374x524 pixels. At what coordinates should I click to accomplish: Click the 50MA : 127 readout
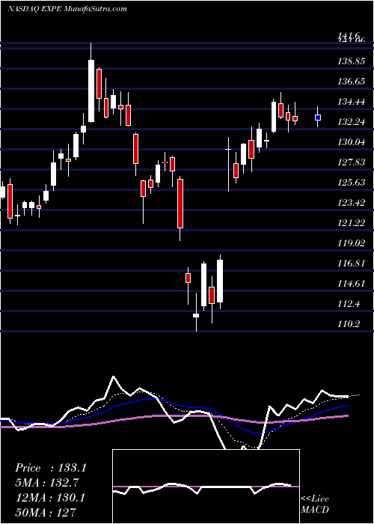tap(46, 512)
